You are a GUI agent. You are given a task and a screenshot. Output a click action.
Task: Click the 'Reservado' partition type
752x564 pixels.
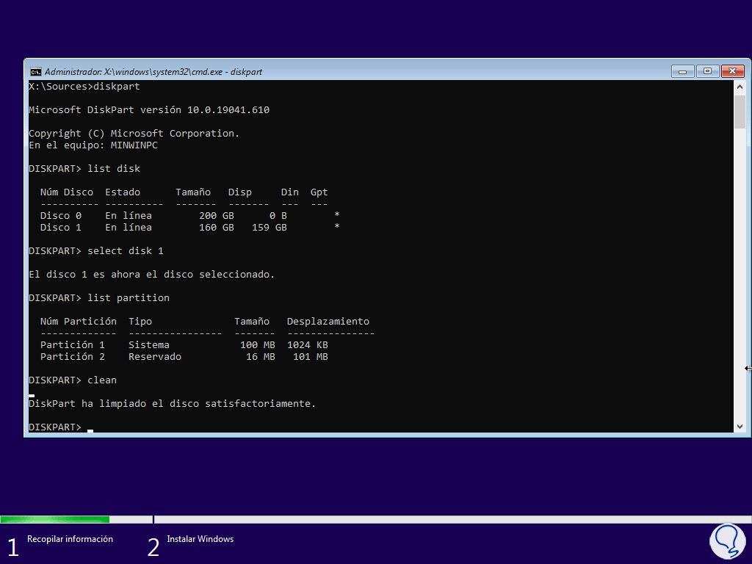point(155,357)
